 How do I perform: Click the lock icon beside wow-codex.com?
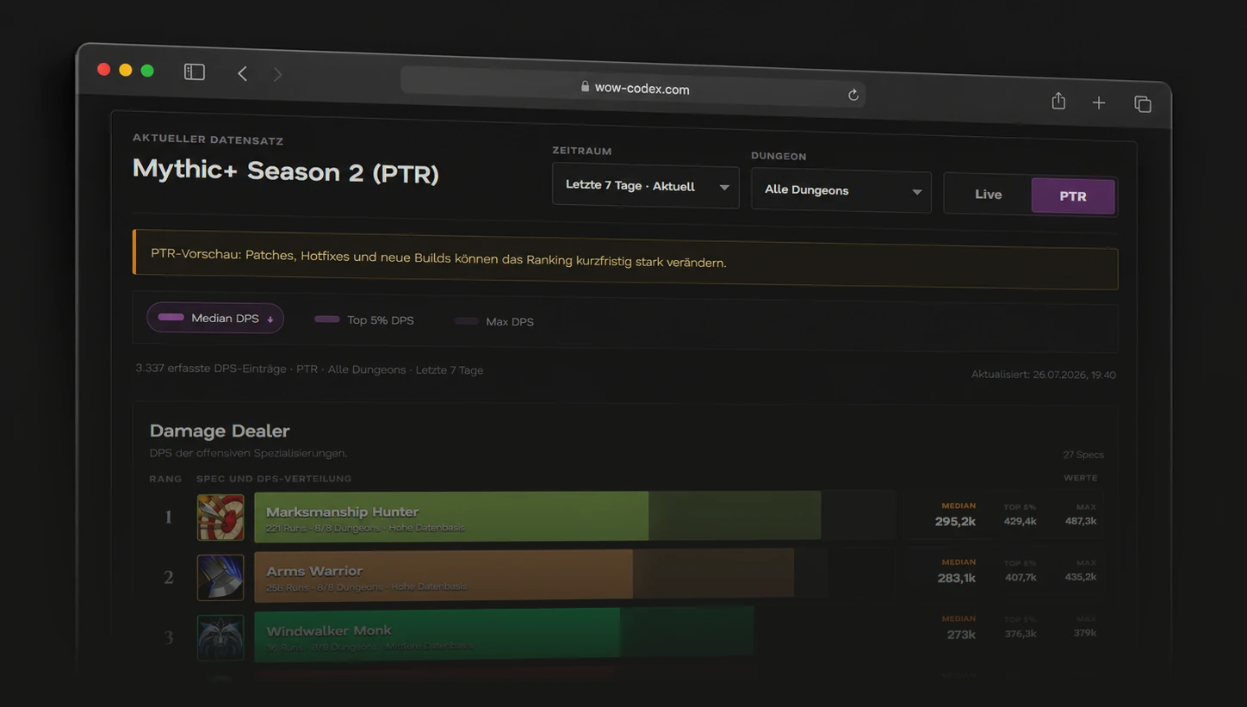click(x=586, y=86)
